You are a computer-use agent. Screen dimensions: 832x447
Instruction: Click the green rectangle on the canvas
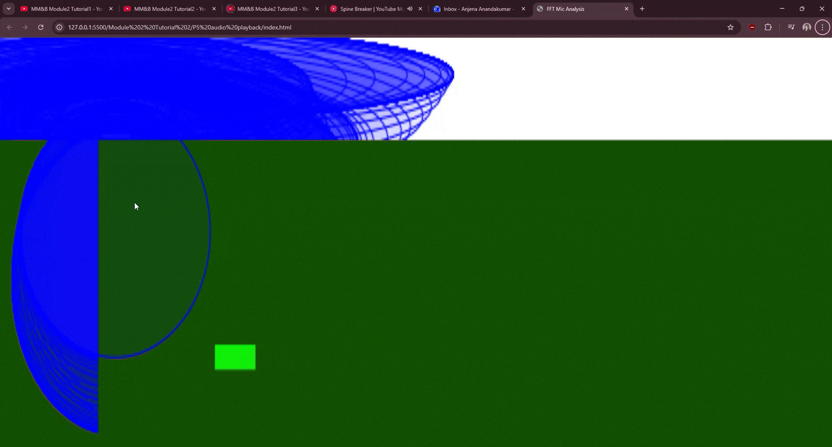pos(234,356)
